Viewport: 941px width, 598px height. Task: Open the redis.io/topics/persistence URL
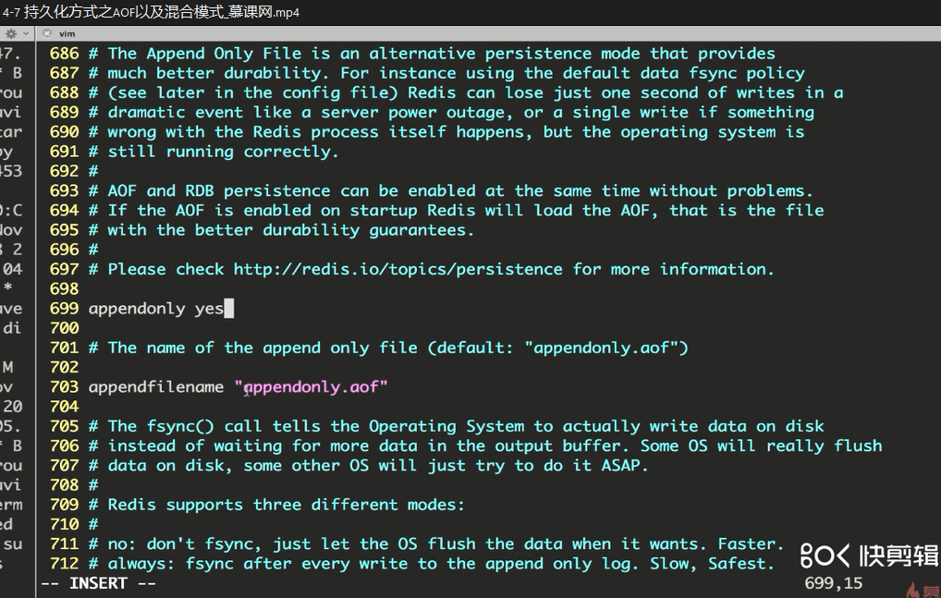[397, 269]
